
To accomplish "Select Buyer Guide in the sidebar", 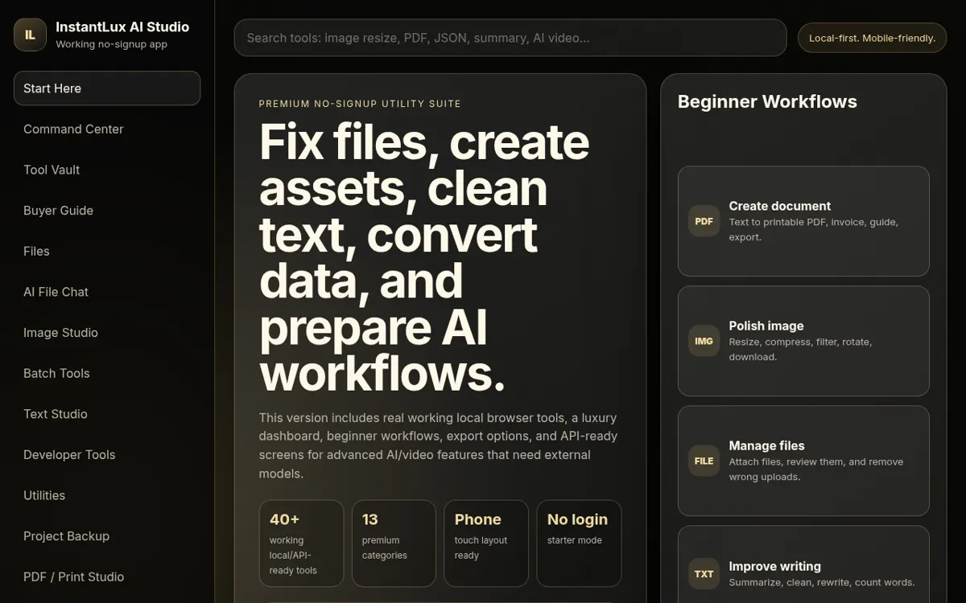I will point(107,211).
